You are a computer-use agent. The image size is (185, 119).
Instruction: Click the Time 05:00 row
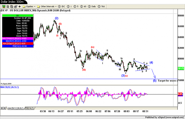click(x=18, y=23)
